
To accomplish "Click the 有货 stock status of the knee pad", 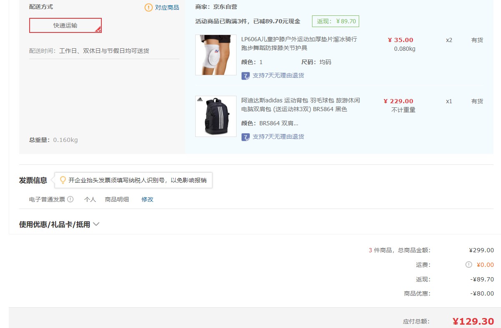I will click(477, 40).
